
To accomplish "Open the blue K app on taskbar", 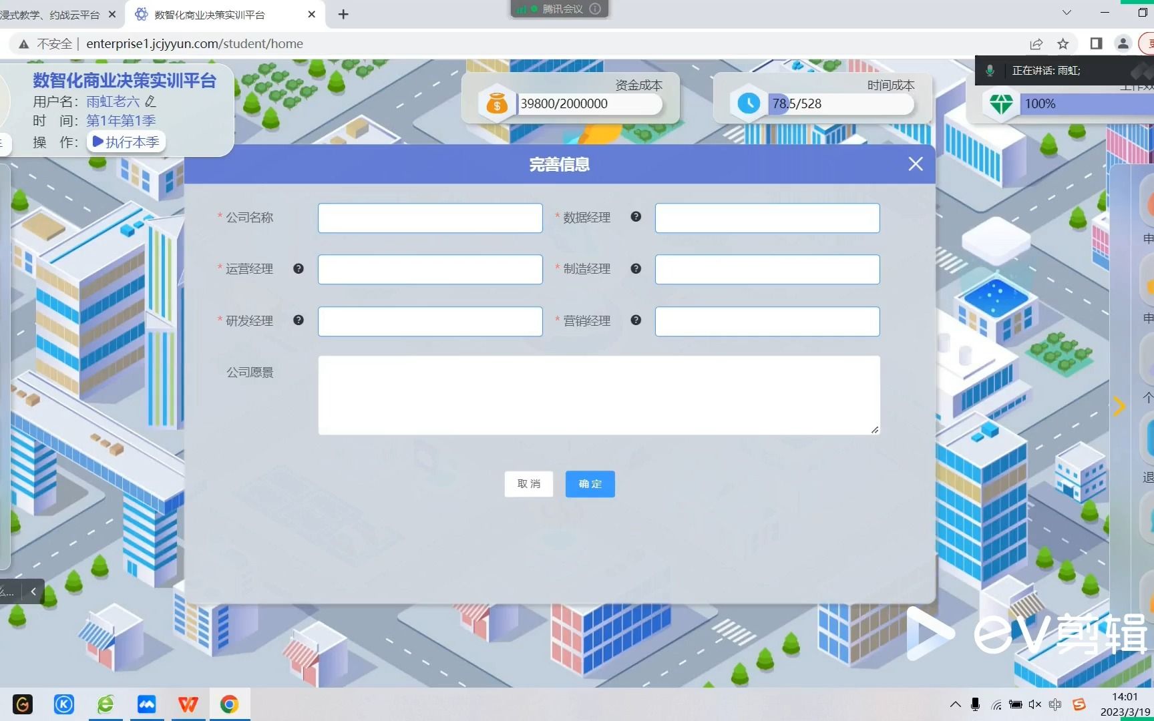I will 64,704.
